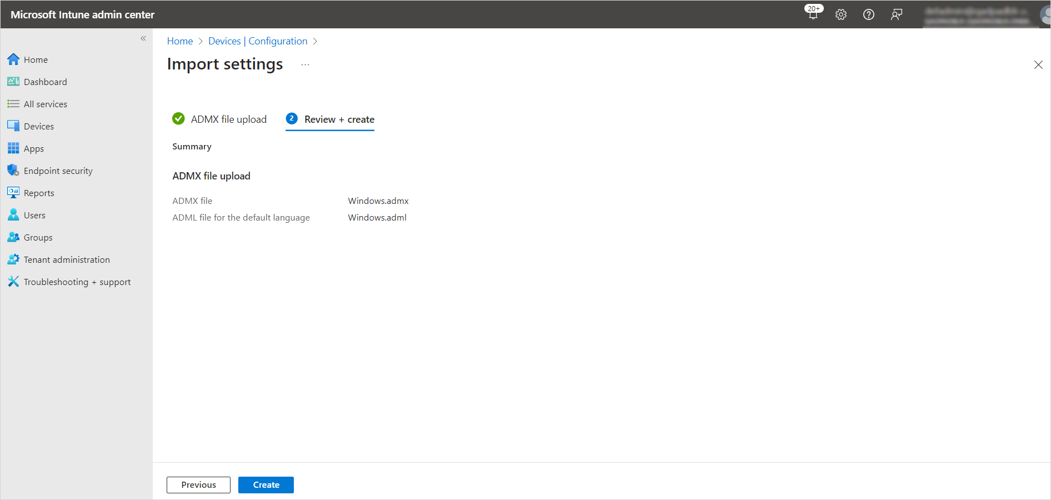Open Dashboard from the sidebar
This screenshot has width=1051, height=500.
[x=45, y=82]
